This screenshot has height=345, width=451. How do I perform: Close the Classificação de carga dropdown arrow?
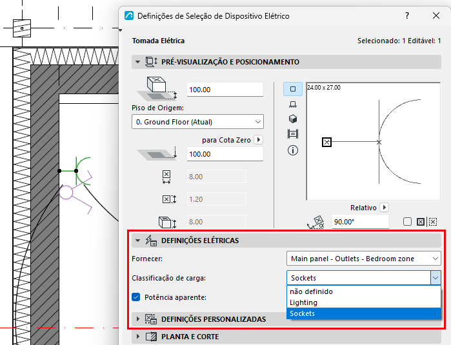point(436,278)
